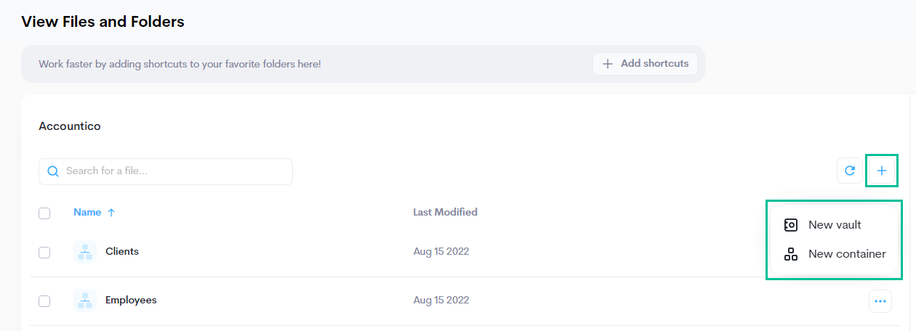The height and width of the screenshot is (331, 916).
Task: Click the Employees container icon
Action: (85, 301)
